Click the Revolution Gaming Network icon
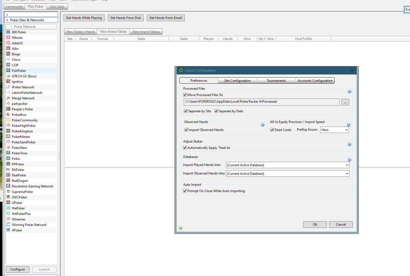Image resolution: width=410 pixels, height=276 pixels. pyautogui.click(x=8, y=186)
